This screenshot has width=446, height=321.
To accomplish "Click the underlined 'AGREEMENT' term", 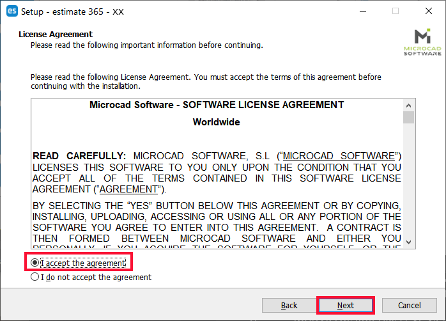I will [x=128, y=189].
